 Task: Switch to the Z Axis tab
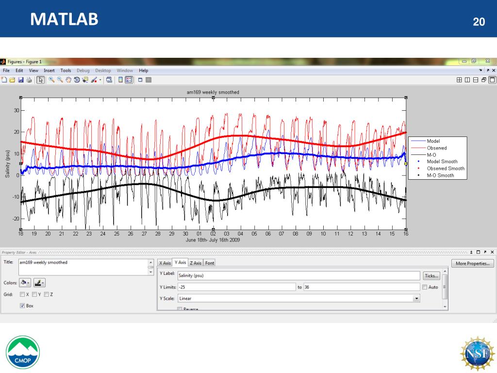196,263
